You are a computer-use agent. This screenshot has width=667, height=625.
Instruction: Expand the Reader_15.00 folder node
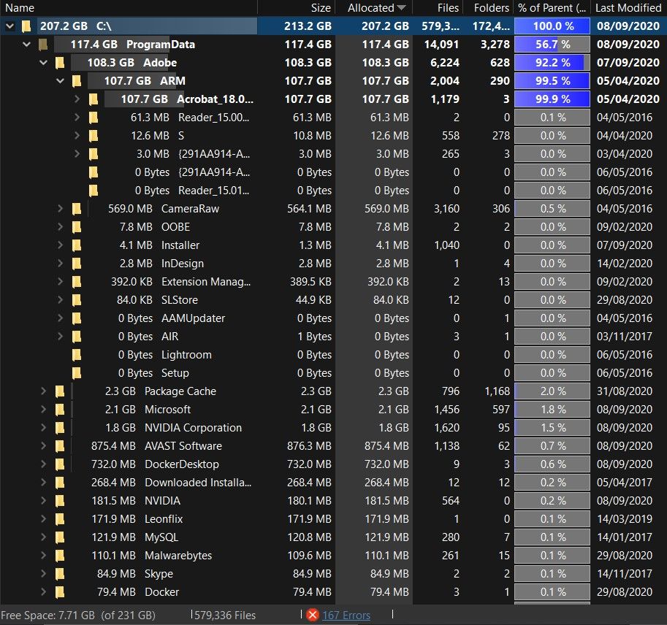click(77, 118)
